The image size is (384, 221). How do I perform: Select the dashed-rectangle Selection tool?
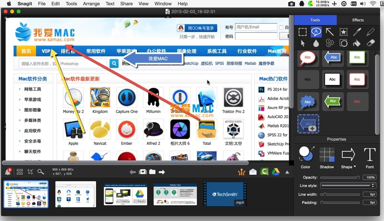click(x=302, y=32)
